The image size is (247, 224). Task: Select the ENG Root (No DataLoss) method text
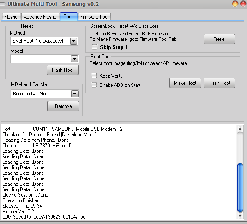coord(38,41)
